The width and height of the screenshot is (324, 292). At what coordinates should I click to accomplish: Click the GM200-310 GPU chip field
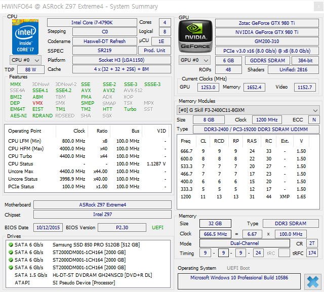tap(267, 41)
